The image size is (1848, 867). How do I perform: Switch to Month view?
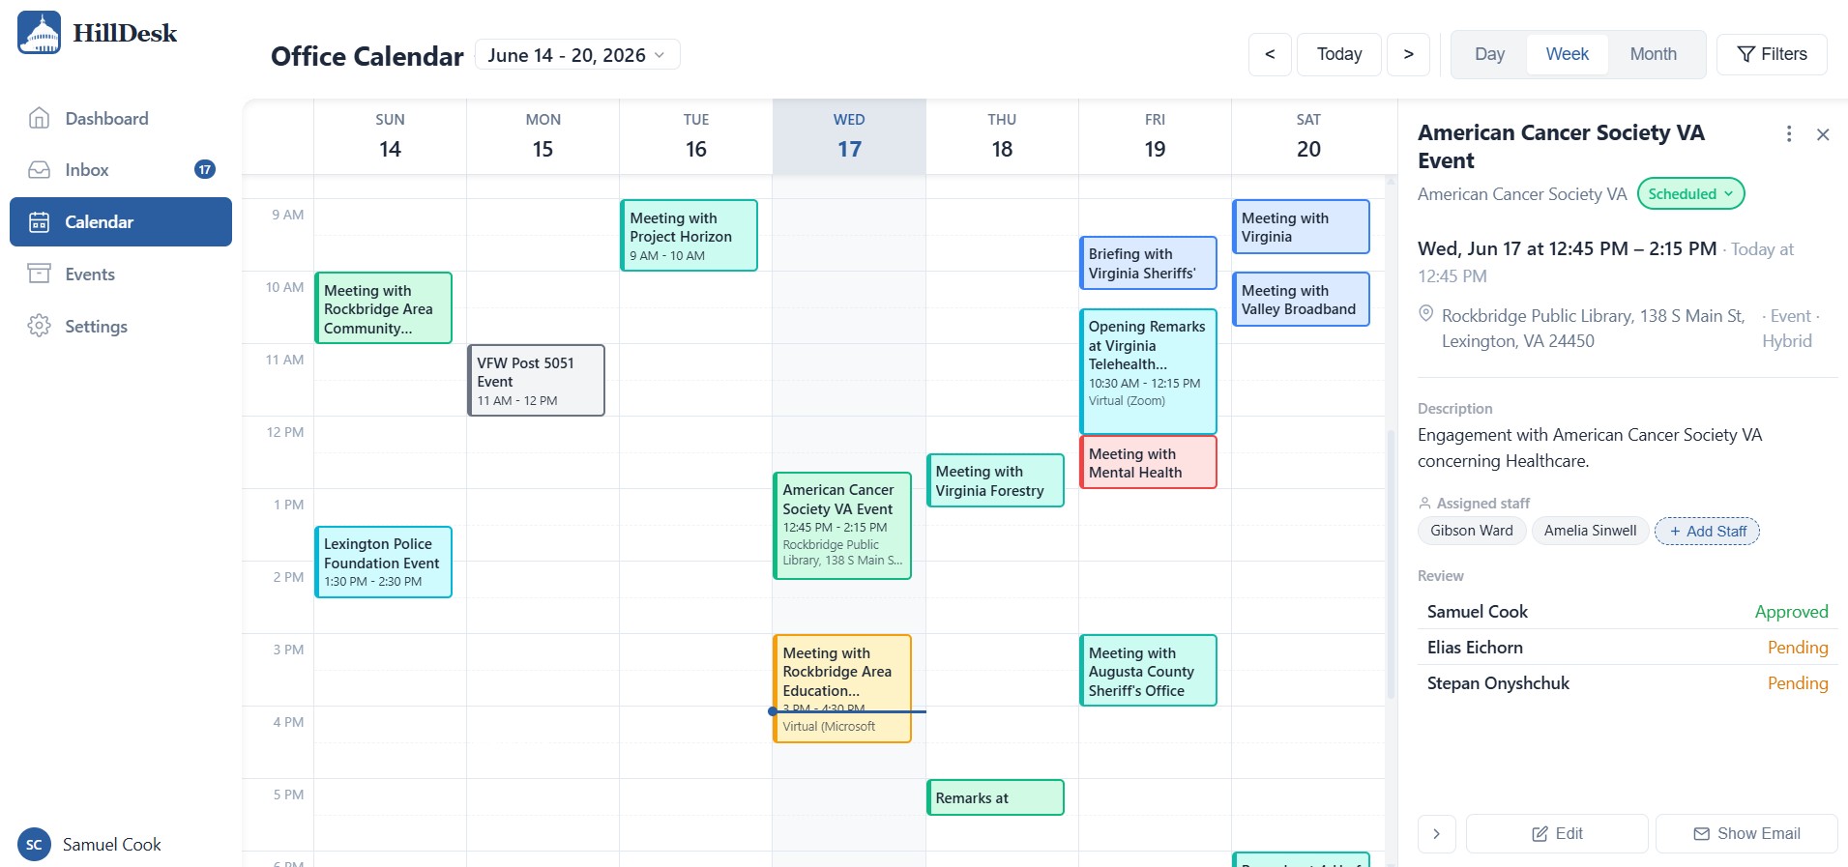pos(1653,54)
